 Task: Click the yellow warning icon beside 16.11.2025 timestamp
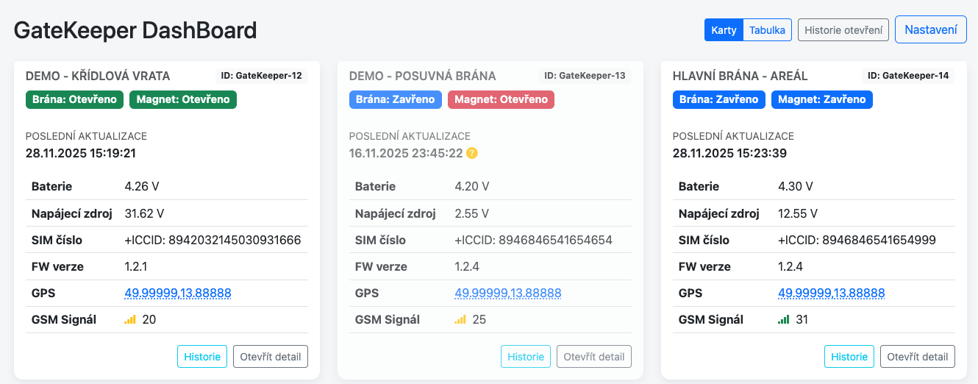(x=472, y=154)
